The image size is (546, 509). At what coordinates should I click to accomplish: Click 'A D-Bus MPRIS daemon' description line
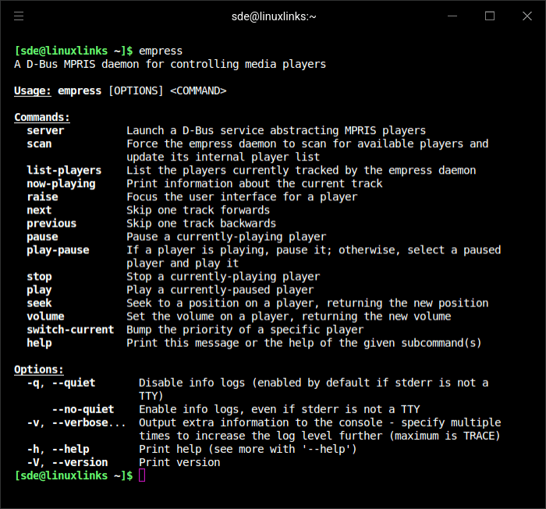pos(170,65)
